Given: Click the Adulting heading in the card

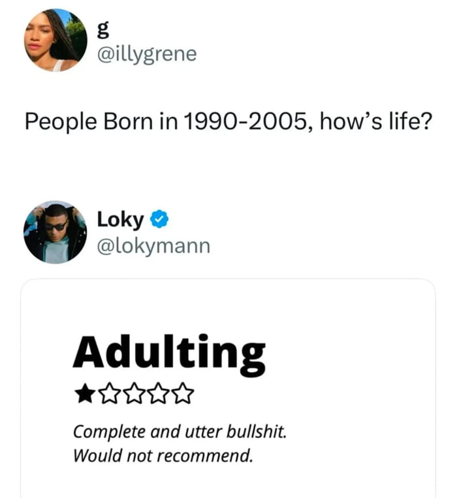Looking at the screenshot, I should tap(168, 353).
